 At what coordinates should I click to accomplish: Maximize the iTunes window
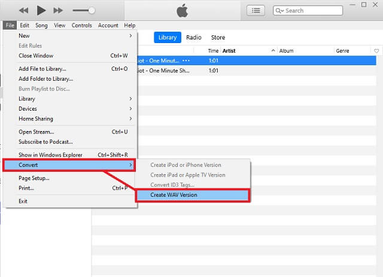point(364,5)
